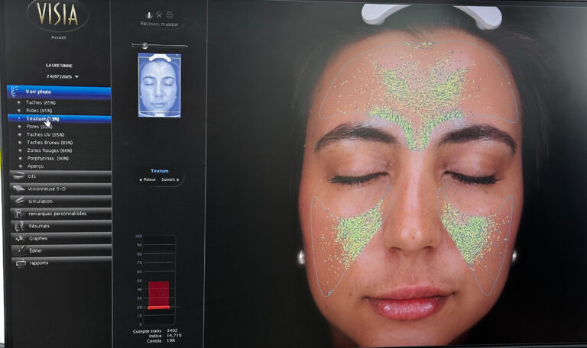The height and width of the screenshot is (348, 587).
Task: Open the rapports printer section
Action: [x=60, y=263]
